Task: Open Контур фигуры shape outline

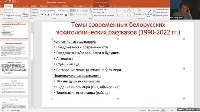Action: [x=160, y=12]
